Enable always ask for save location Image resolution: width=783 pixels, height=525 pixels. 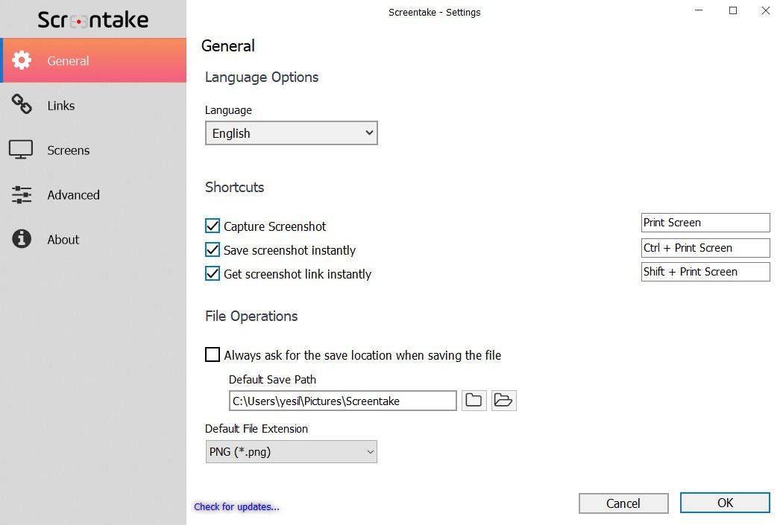[x=213, y=354]
